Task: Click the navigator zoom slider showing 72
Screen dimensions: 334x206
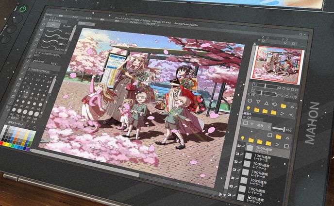Action: click(x=265, y=86)
